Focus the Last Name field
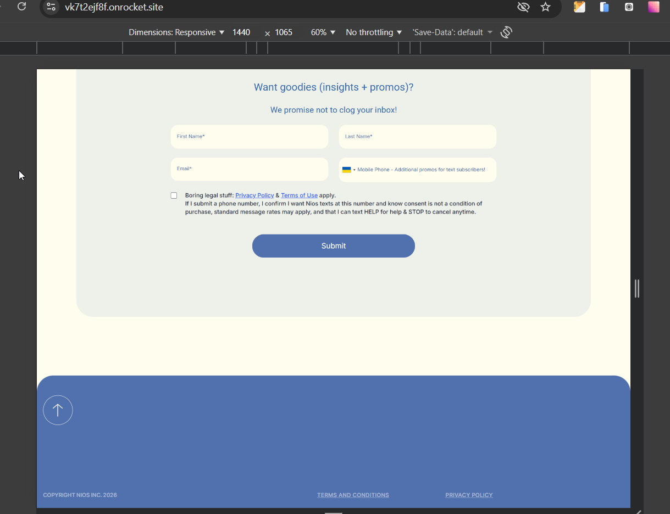This screenshot has height=514, width=670. [x=418, y=137]
